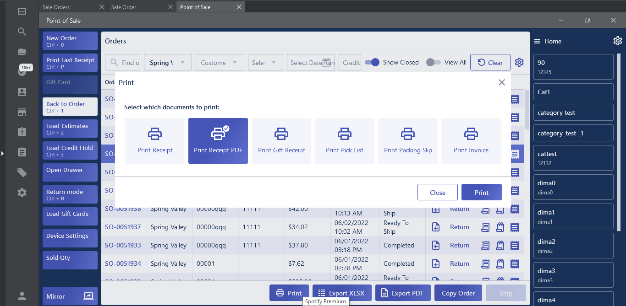Expand the Customer filter dropdown

pos(220,63)
